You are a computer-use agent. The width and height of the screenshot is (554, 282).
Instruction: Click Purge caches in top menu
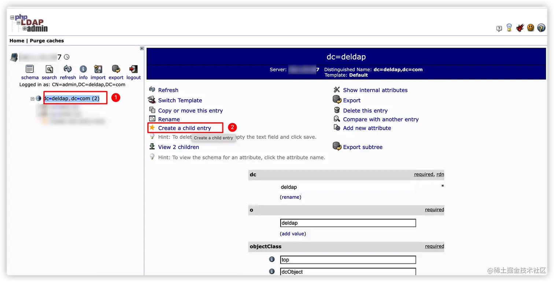(47, 41)
